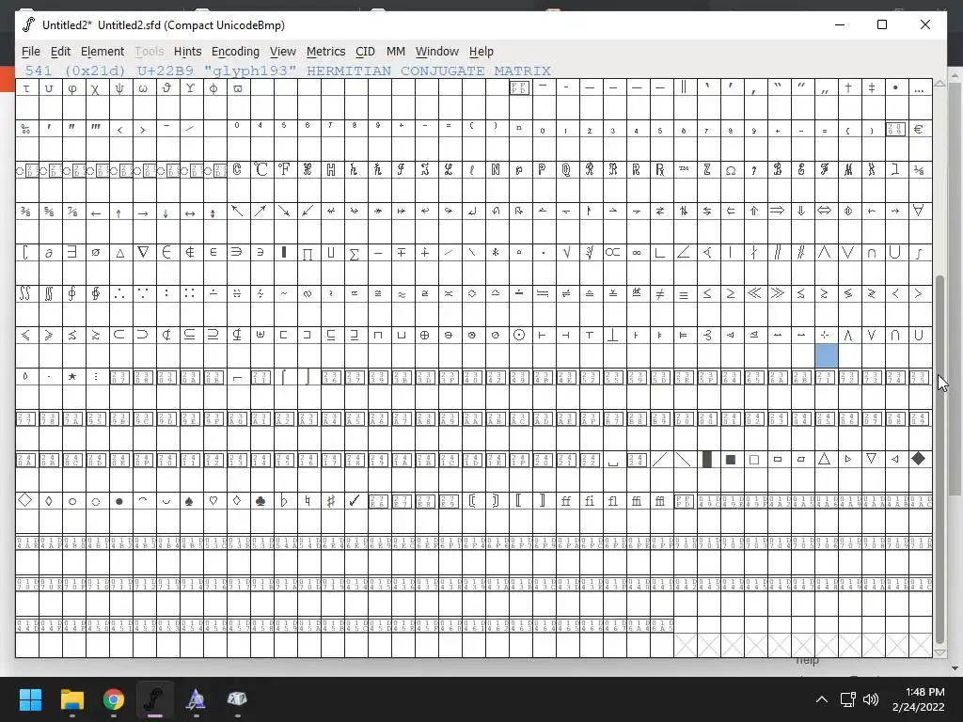Select the Greek small tau glyph
963x722 pixels.
pos(25,88)
